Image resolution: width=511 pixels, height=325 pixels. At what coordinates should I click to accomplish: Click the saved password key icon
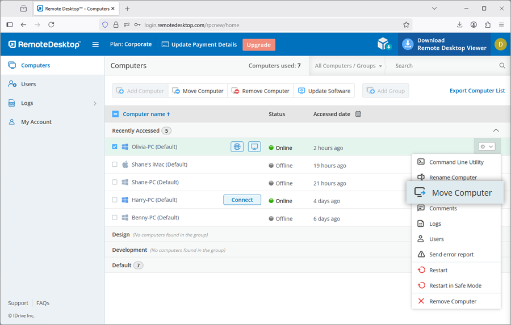pos(137,25)
